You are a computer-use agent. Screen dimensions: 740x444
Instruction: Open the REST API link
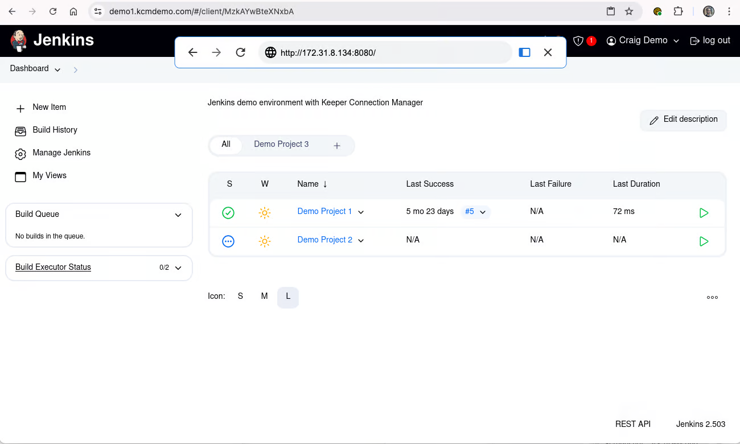632,424
